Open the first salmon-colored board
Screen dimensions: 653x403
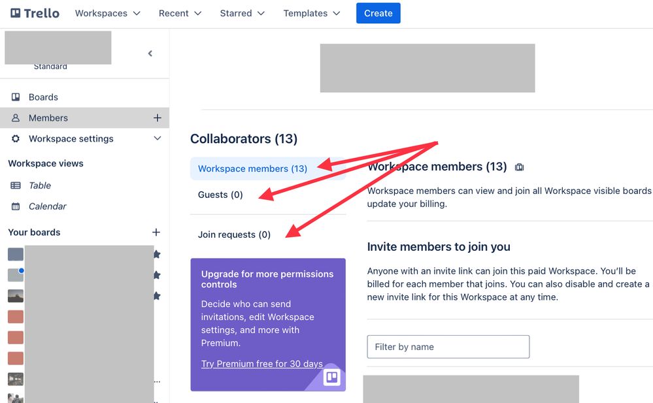[x=16, y=317]
